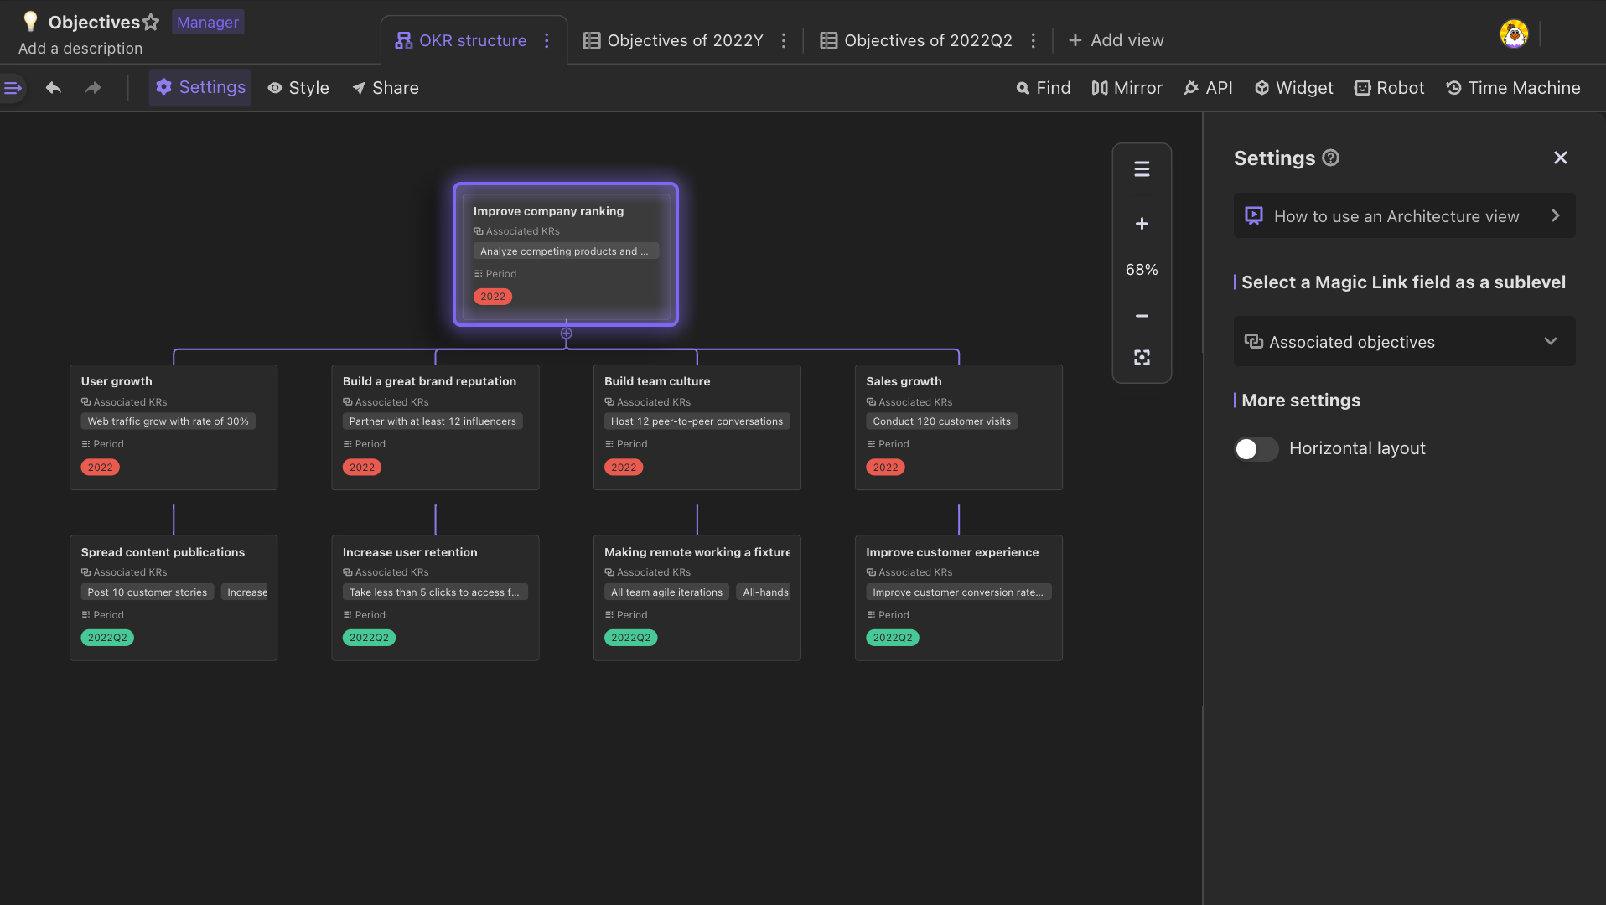1606x905 pixels.
Task: Open OKR structure tab more menu
Action: [547, 40]
